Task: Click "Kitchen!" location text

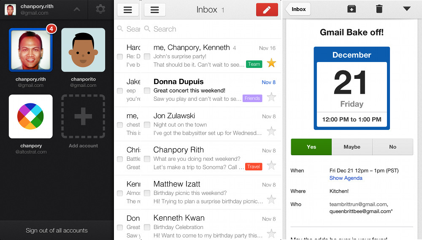Action: 339,191
